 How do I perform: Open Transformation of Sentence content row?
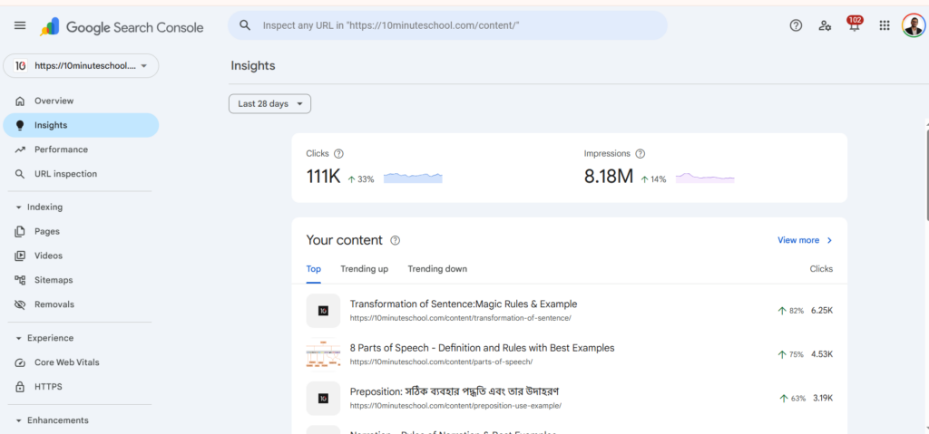coord(570,310)
